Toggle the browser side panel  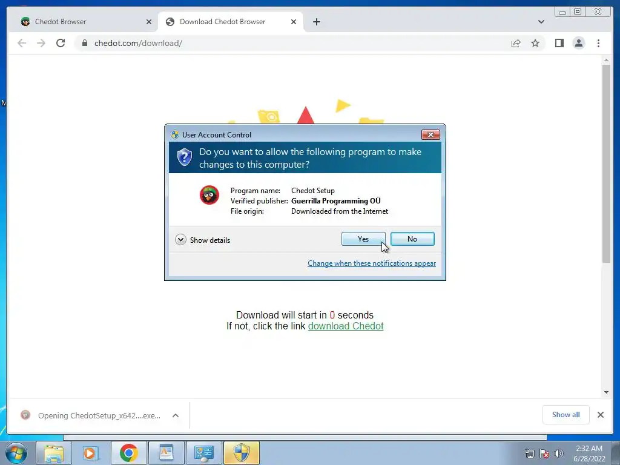(x=559, y=43)
